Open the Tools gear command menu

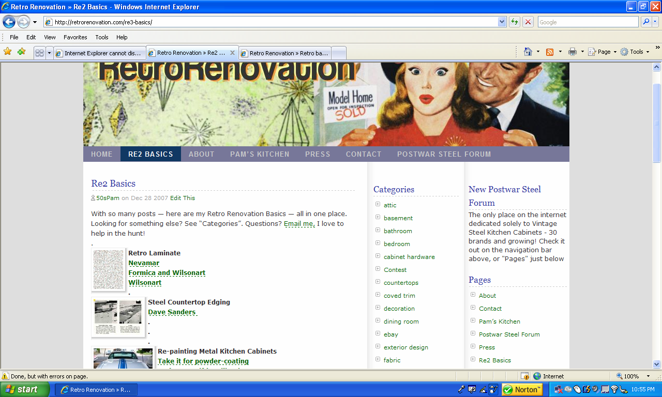[x=635, y=52]
